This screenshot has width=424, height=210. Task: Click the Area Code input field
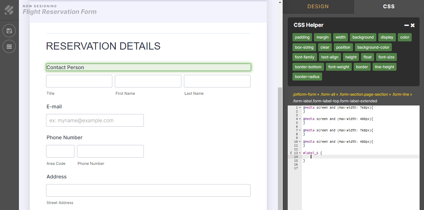(x=60, y=151)
